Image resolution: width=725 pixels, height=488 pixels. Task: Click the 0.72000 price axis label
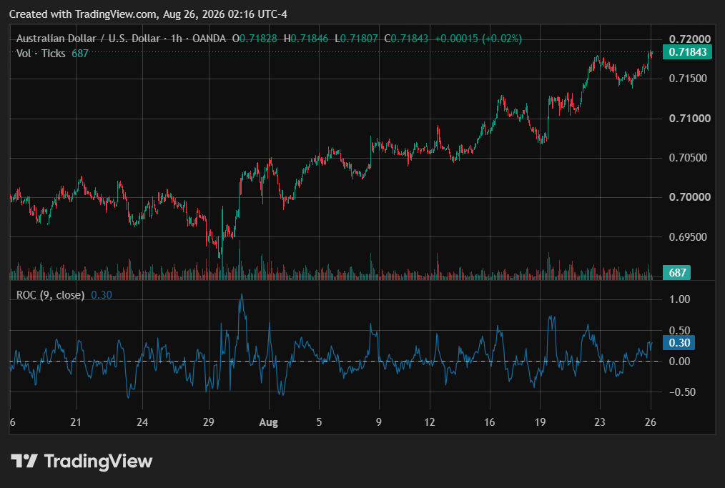pos(689,39)
